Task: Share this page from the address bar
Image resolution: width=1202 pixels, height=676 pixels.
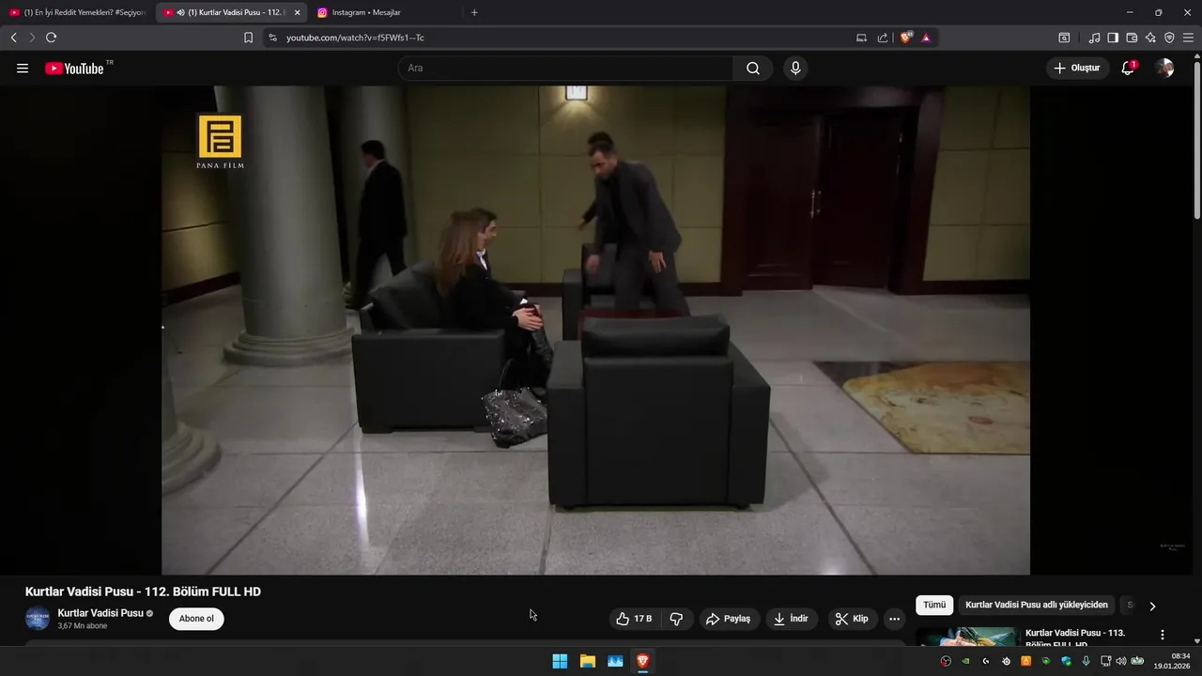Action: click(883, 38)
